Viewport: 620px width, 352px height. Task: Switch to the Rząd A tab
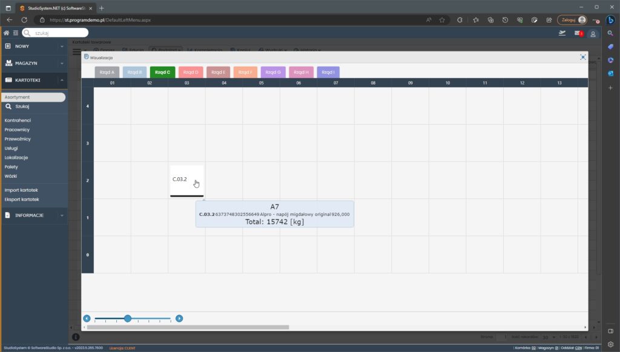[x=107, y=72]
